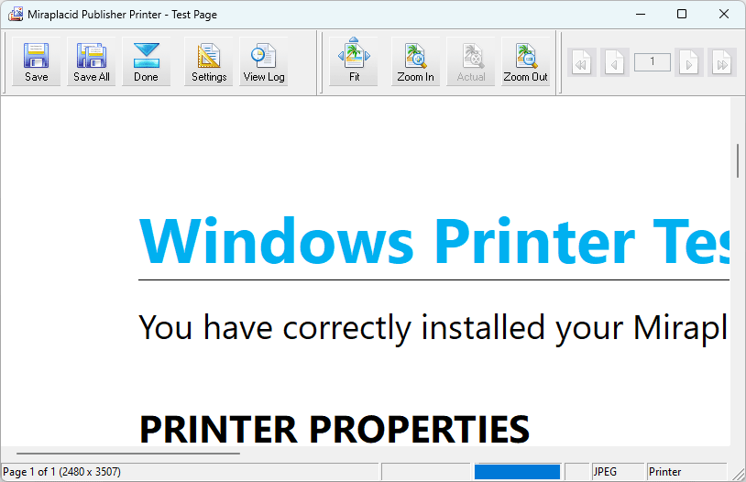Jump to the last page
Image resolution: width=746 pixels, height=482 pixels.
click(x=722, y=62)
